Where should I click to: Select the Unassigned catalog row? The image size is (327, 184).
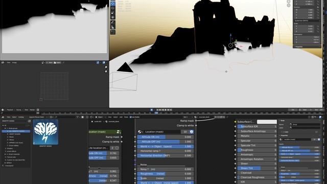pos(9,166)
